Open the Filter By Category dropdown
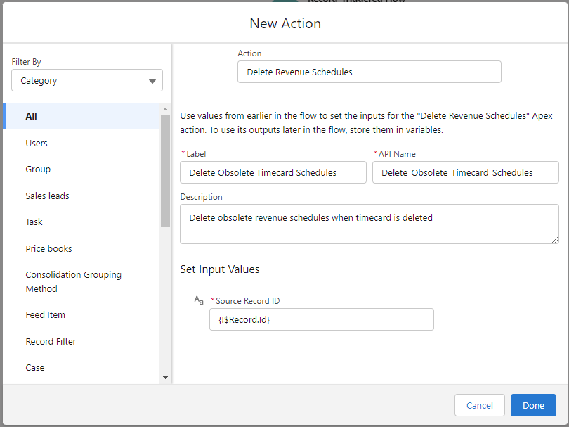This screenshot has height=427, width=569. pos(87,80)
